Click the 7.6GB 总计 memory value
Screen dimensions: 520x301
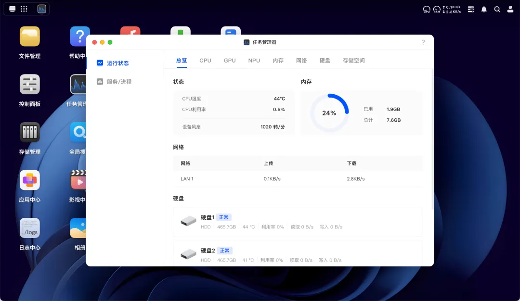click(x=394, y=120)
